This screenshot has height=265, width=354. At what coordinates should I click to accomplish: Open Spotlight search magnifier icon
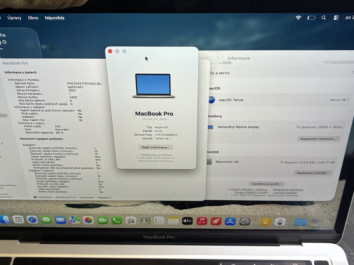(x=324, y=18)
